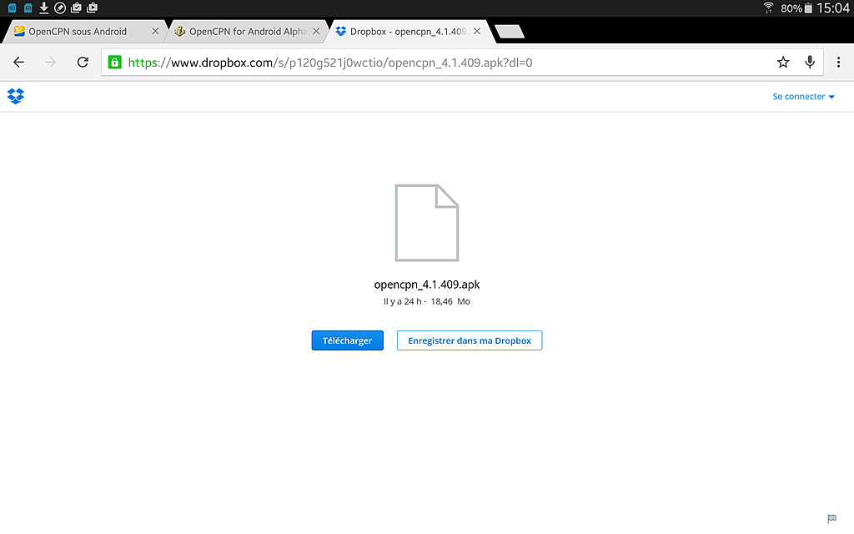Tap the Wi-Fi status icon

coord(768,8)
